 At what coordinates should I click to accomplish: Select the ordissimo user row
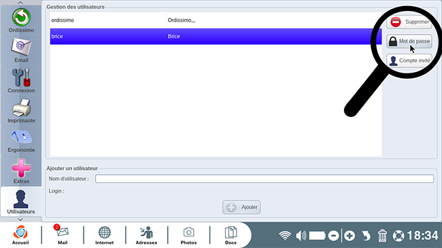pyautogui.click(x=216, y=20)
